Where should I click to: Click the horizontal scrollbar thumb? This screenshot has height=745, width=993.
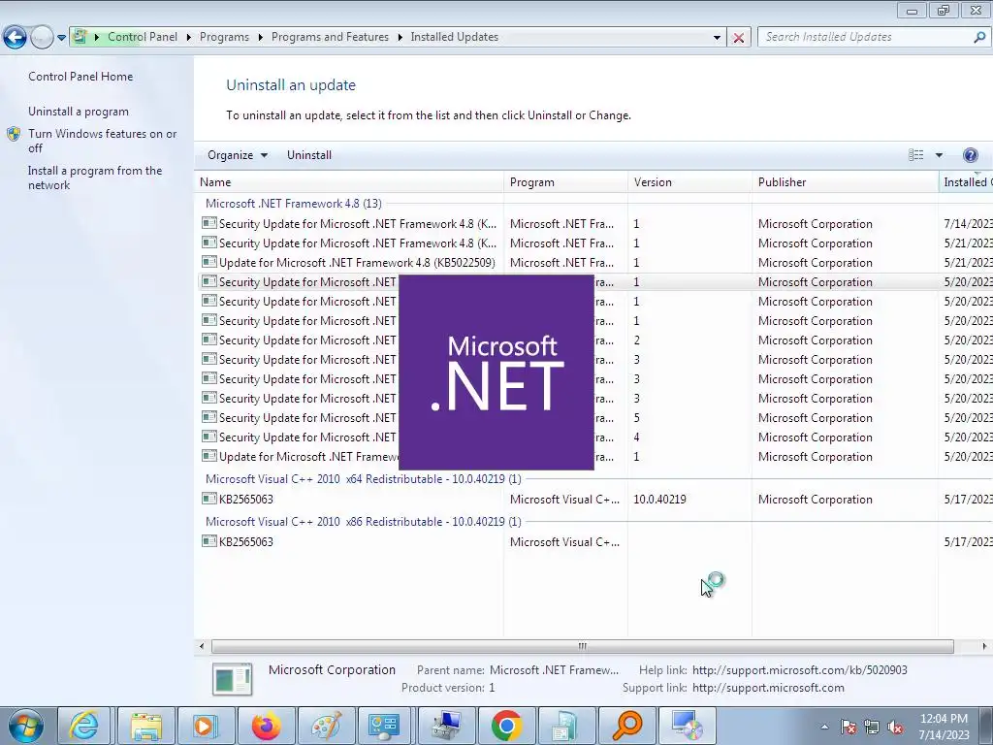[583, 646]
